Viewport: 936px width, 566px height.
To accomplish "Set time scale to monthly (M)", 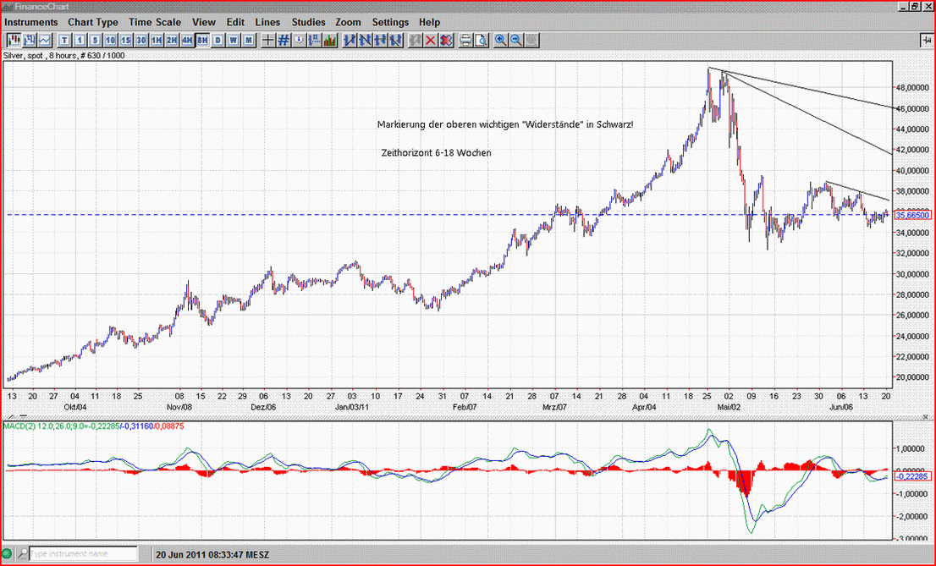I will coord(249,41).
